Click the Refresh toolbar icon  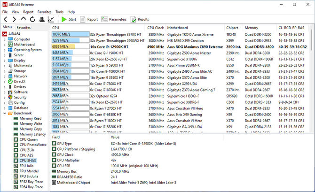pyautogui.click(x=32, y=19)
